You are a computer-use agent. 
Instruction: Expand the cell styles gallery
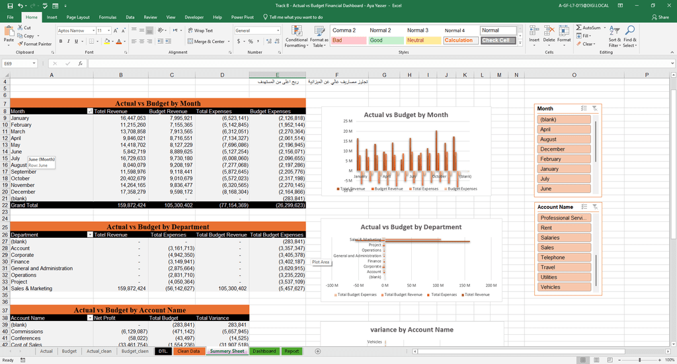point(520,44)
